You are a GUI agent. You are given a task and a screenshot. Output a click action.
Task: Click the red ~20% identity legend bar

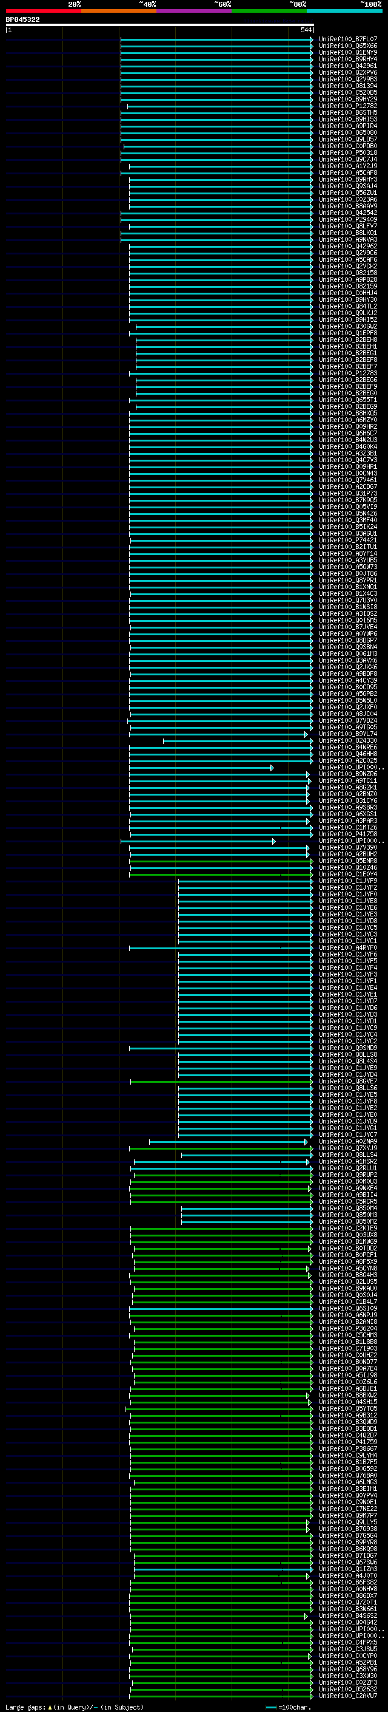[43, 11]
